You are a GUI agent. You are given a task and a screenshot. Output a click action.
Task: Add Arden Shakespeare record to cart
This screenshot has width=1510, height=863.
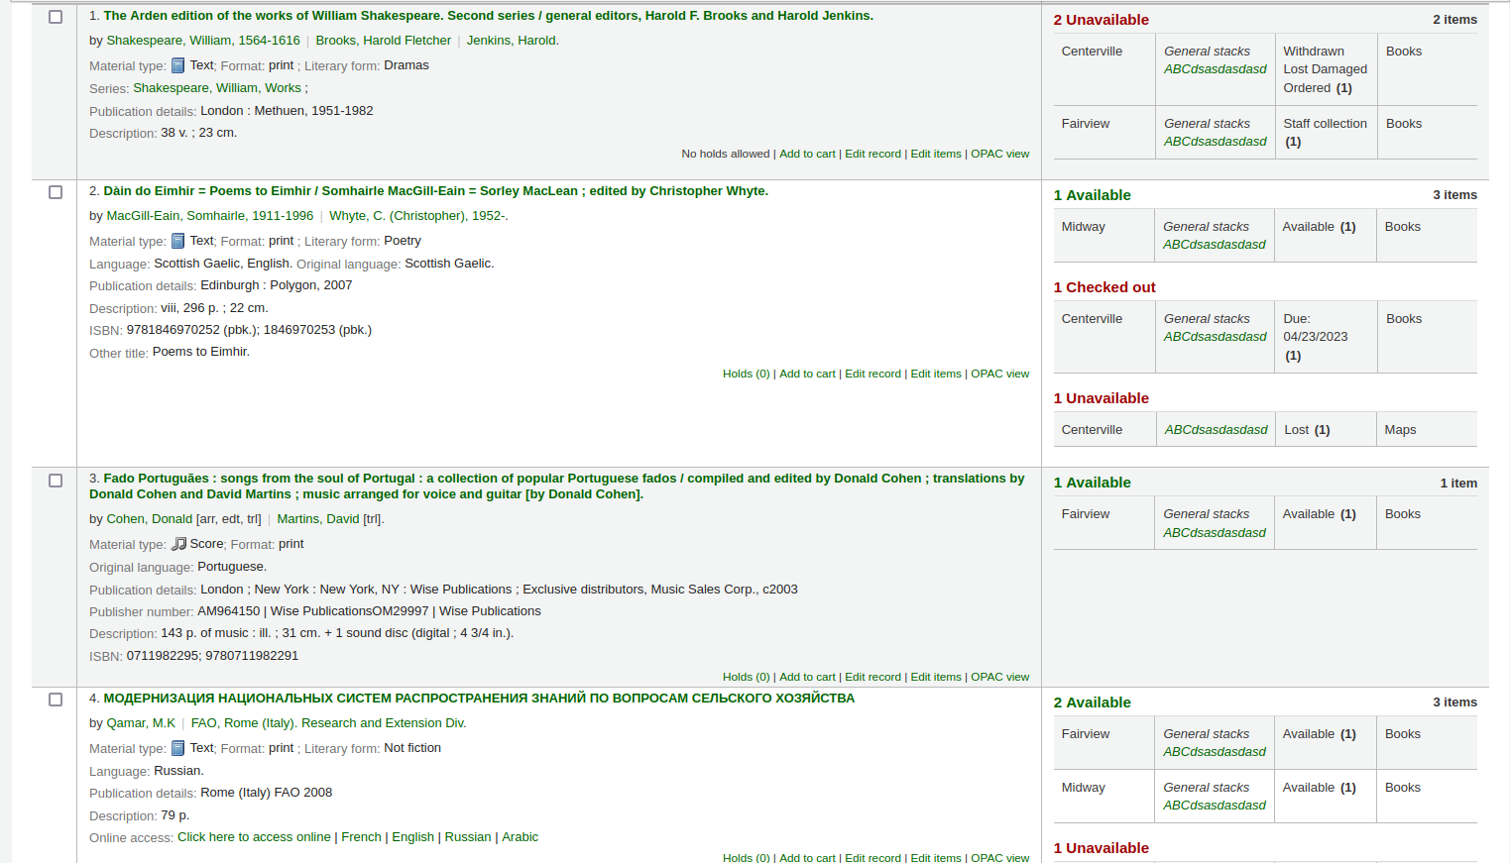(x=807, y=154)
